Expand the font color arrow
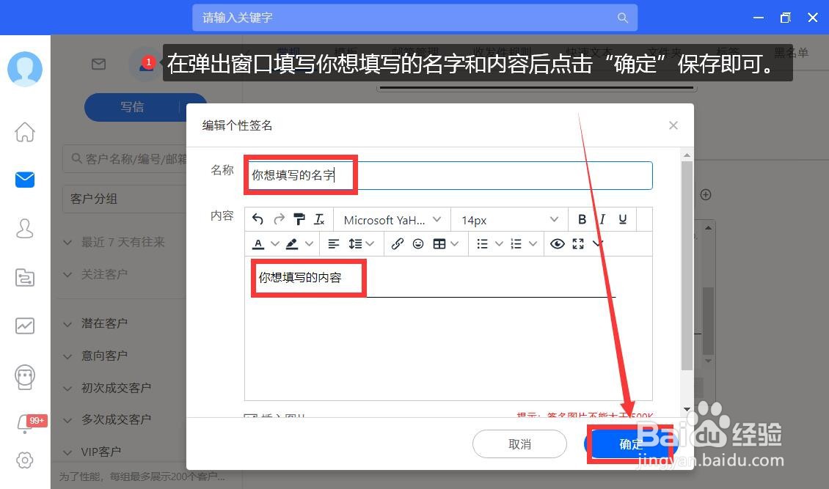829x489 pixels. click(x=275, y=244)
